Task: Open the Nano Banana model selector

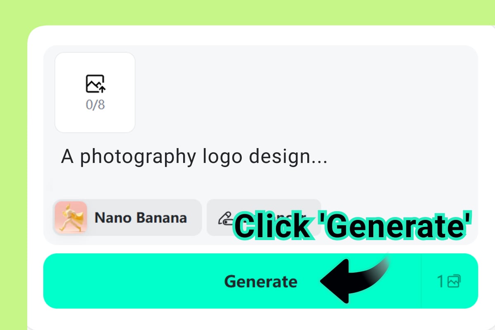Action: coord(127,217)
